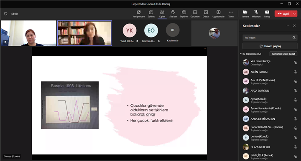Expand the Ayrıl dropdown arrow
This screenshot has height=161, width=301.
pyautogui.click(x=294, y=14)
